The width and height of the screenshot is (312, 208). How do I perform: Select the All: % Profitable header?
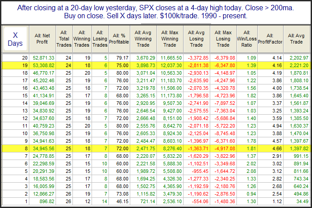[x=119, y=39]
